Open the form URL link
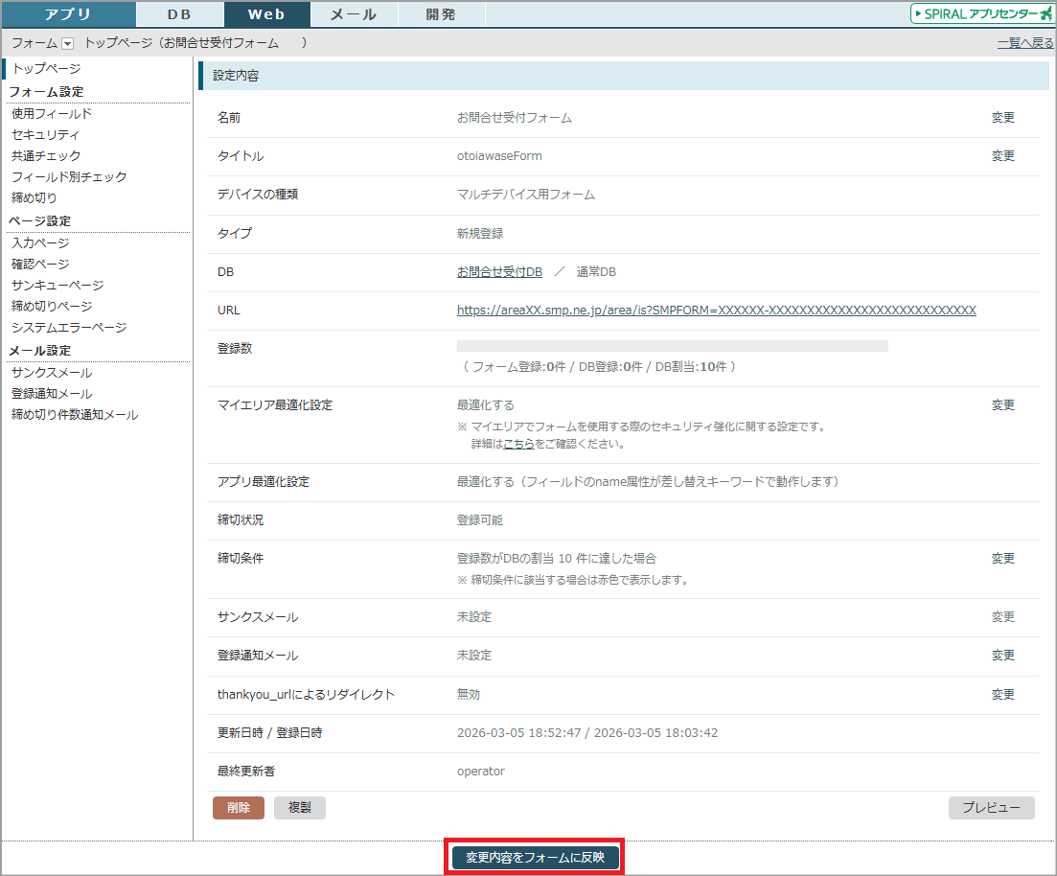 [716, 311]
